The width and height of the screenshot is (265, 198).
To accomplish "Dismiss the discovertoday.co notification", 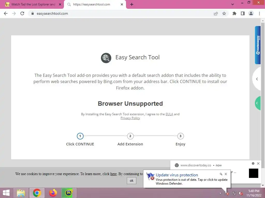I will [x=258, y=163].
